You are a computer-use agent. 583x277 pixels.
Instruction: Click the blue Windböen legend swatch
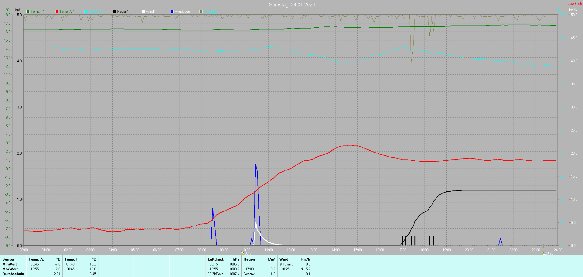click(172, 12)
